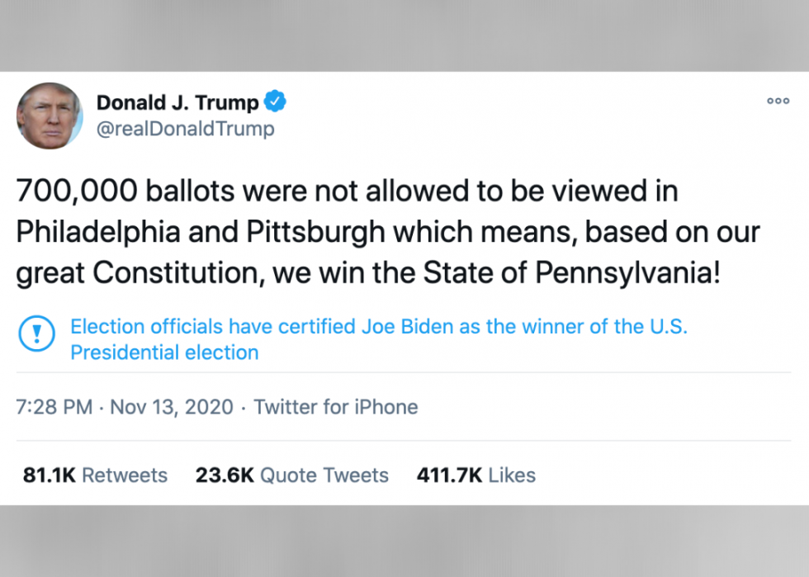Open the Twitter for iPhone source link
The height and width of the screenshot is (577, 809).
coord(335,407)
